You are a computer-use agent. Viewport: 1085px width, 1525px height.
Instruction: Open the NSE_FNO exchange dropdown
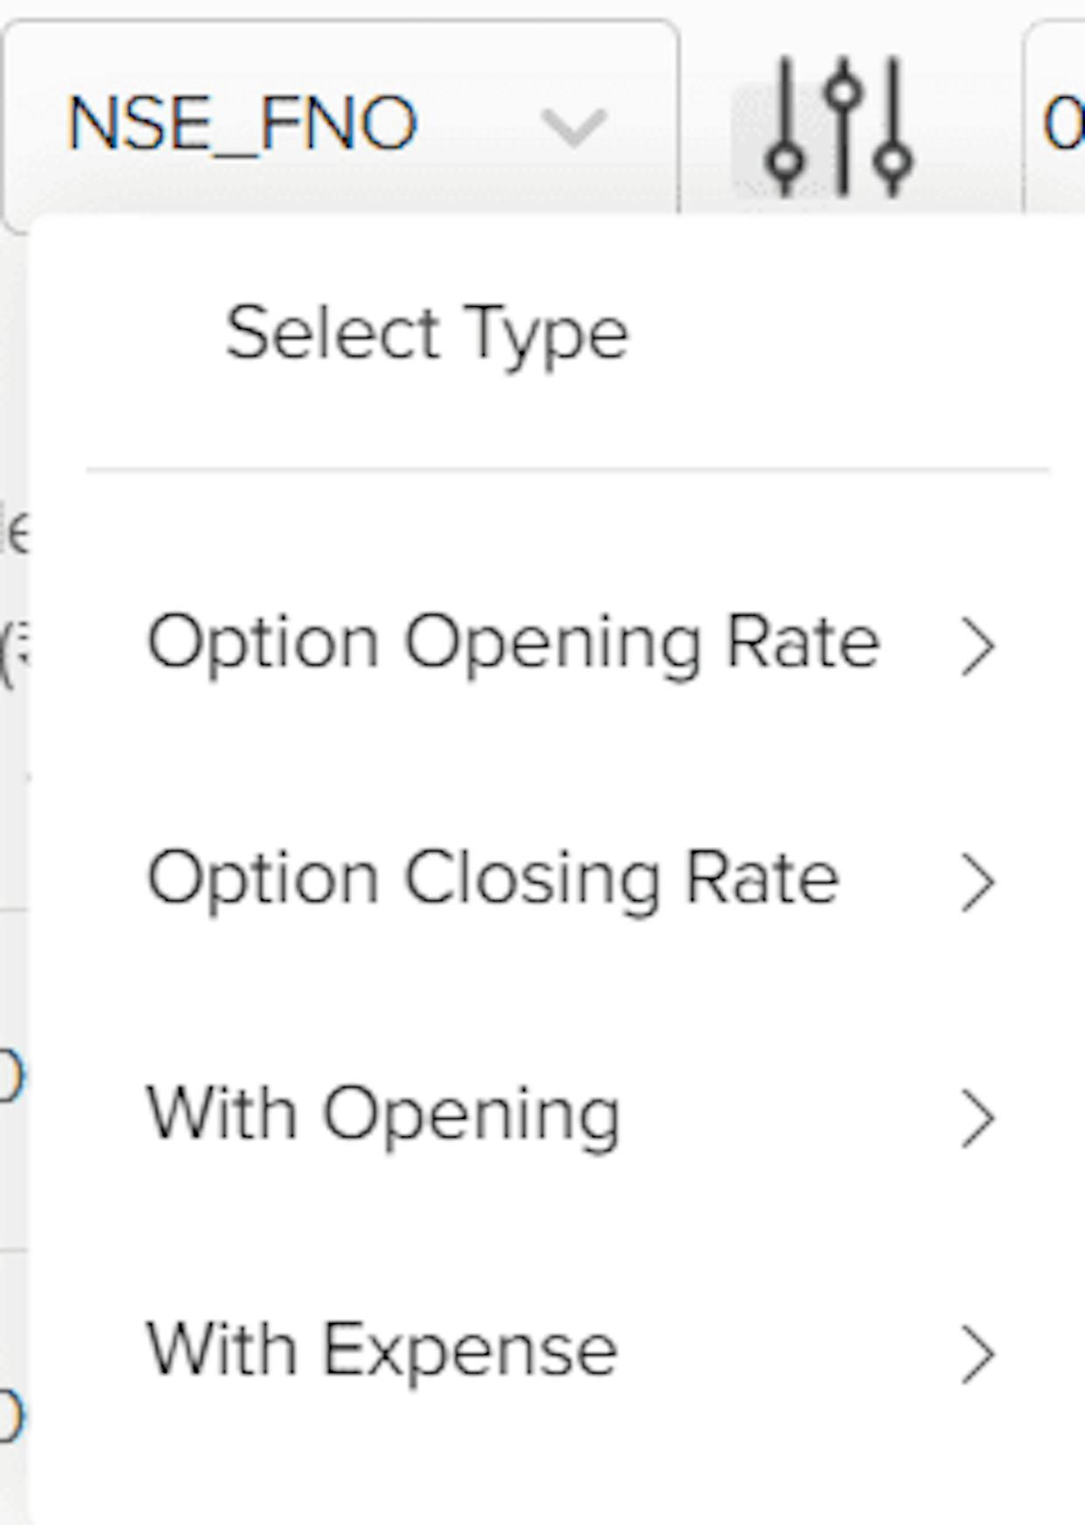tap(341, 126)
